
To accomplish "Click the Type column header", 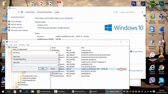I will (x=68, y=48).
